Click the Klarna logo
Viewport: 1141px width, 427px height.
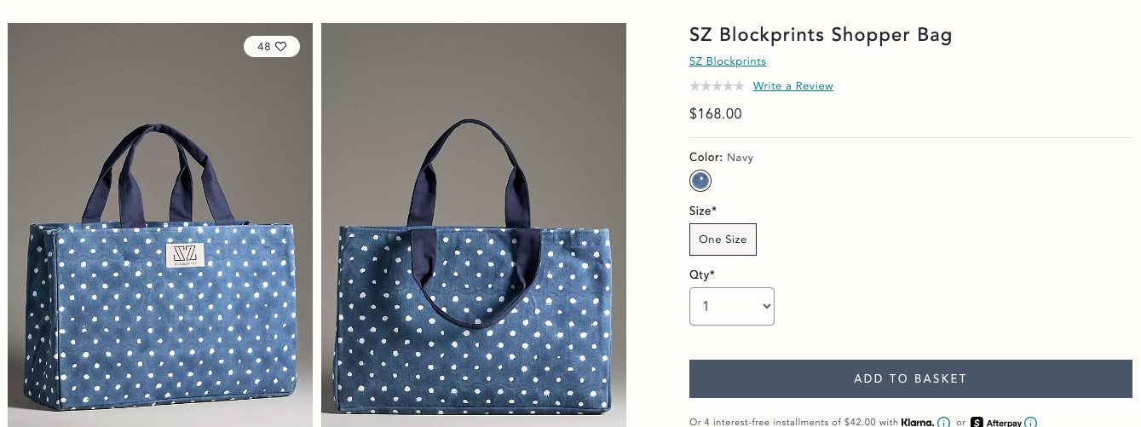(917, 423)
